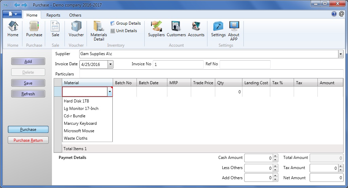Click the forward arrow in title bar
Image resolution: width=348 pixels, height=188 pixels.
pyautogui.click(x=24, y=5)
